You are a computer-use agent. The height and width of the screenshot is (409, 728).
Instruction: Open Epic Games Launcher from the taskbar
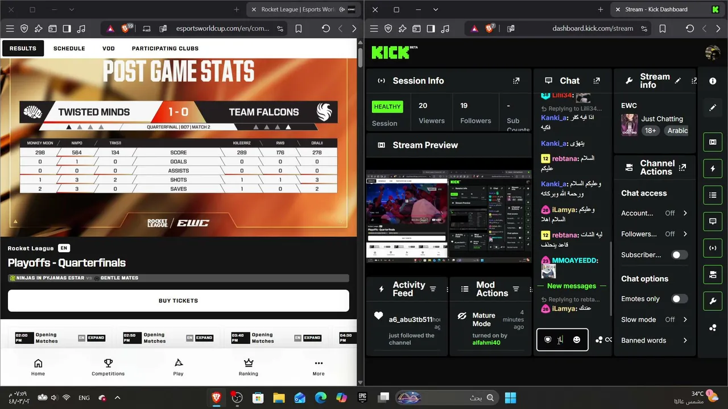(x=362, y=398)
